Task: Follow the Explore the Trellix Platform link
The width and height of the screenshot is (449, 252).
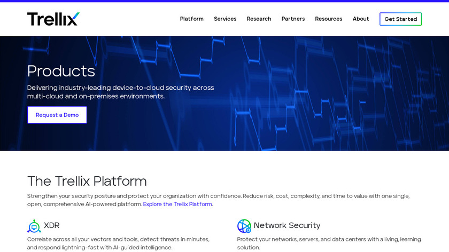Action: point(177,204)
